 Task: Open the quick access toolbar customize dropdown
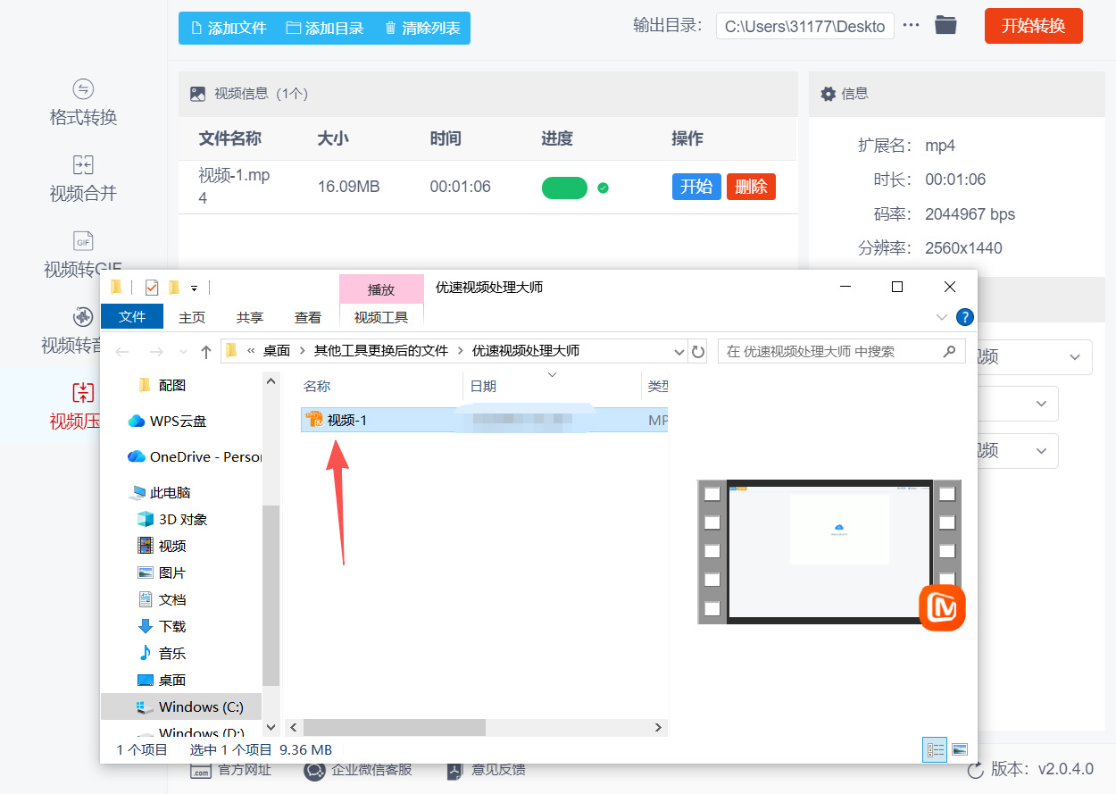point(194,288)
